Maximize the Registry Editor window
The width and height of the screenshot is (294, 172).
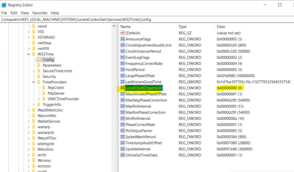click(x=280, y=5)
